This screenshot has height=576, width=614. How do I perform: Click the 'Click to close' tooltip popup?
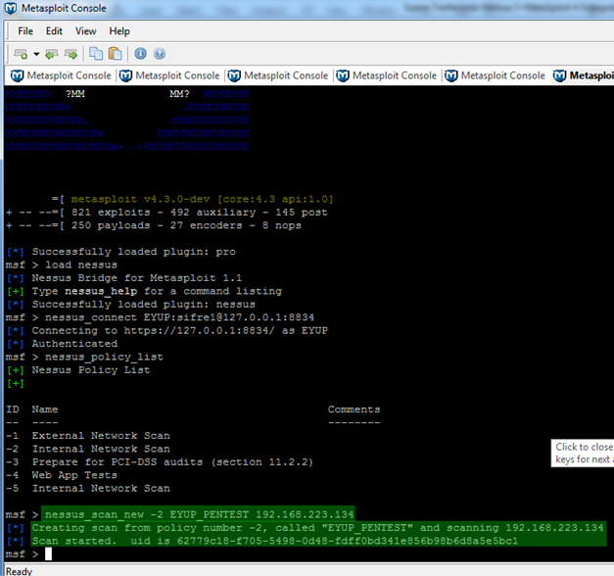[x=583, y=453]
